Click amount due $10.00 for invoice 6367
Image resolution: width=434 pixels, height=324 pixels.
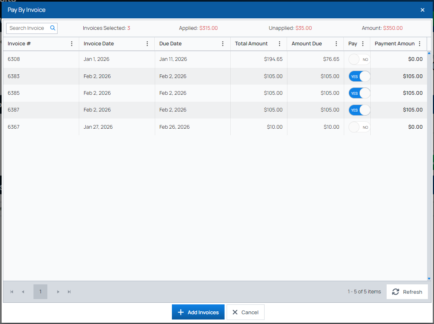pyautogui.click(x=331, y=127)
